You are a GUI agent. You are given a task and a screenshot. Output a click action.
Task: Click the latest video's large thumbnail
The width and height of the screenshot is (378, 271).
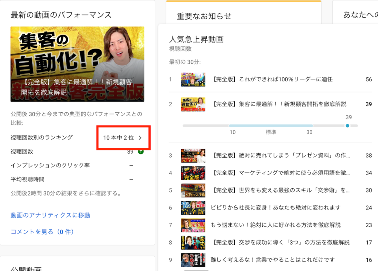pos(77,64)
